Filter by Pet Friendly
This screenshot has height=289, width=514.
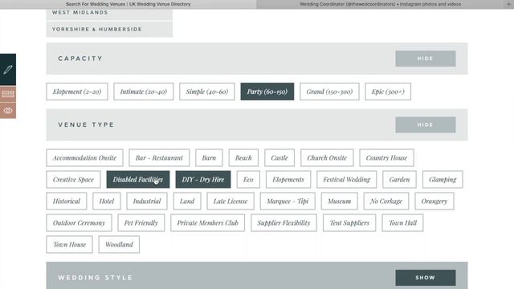point(141,223)
